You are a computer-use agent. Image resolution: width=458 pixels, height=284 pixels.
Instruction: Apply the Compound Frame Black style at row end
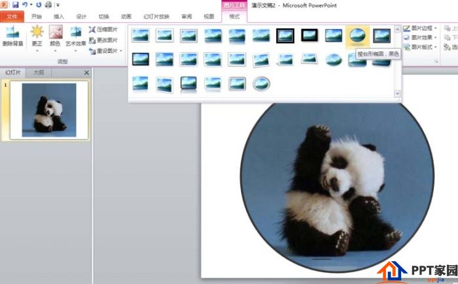pyautogui.click(x=381, y=35)
